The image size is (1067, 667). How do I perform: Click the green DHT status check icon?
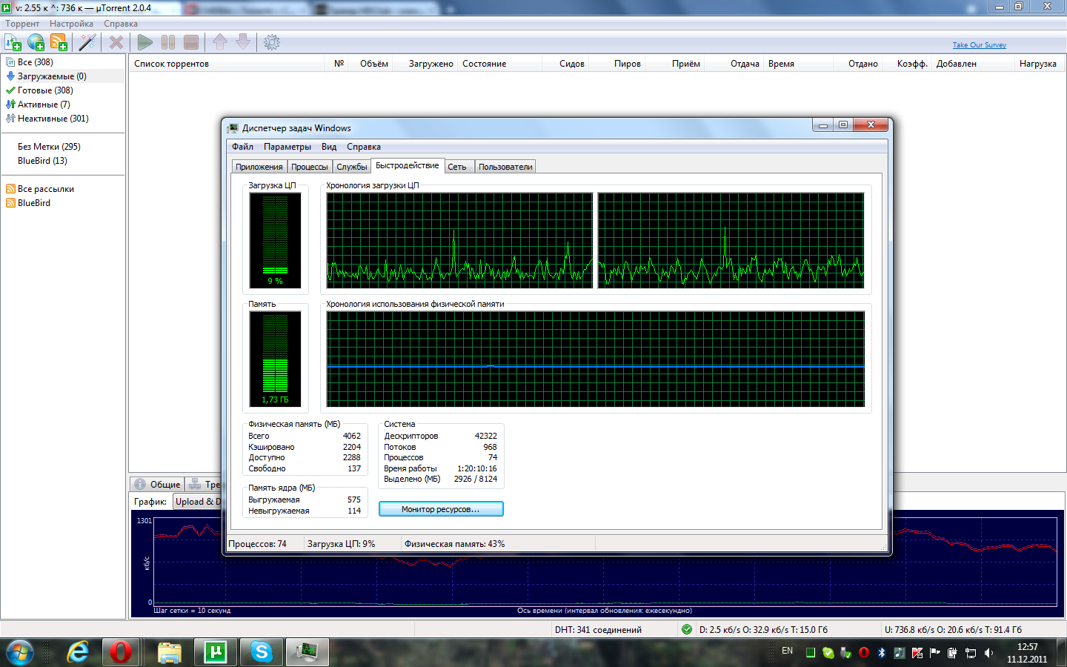(x=687, y=629)
